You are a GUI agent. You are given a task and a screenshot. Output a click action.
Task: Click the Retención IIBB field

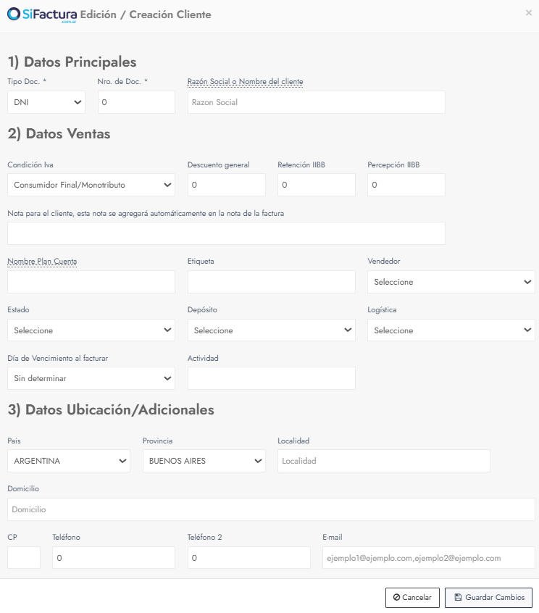click(316, 185)
